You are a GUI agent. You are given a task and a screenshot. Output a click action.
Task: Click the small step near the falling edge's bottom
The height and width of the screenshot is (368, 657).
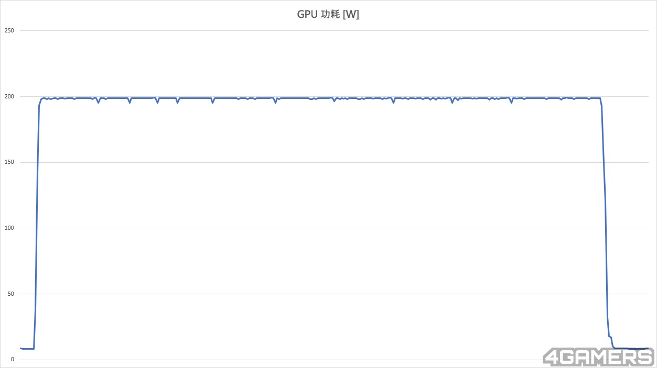[610, 337]
